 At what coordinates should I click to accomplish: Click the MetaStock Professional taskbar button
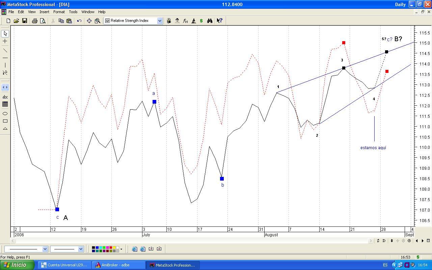(172, 265)
